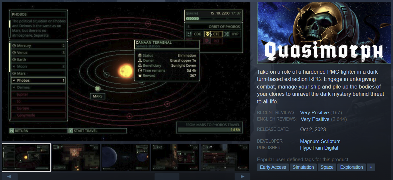Open the Early Access tag
The image size is (393, 180).
[x=273, y=167]
